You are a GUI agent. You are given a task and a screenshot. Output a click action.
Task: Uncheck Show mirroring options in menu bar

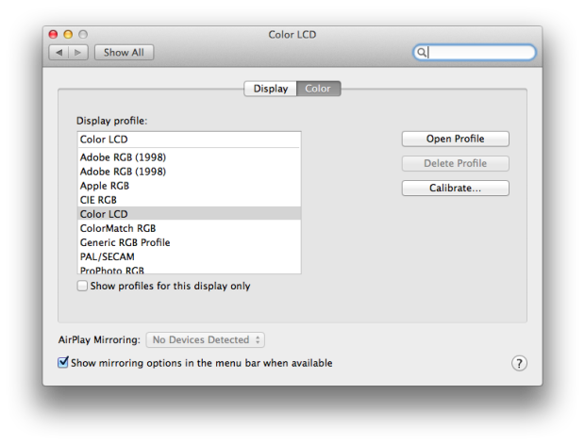tap(63, 362)
